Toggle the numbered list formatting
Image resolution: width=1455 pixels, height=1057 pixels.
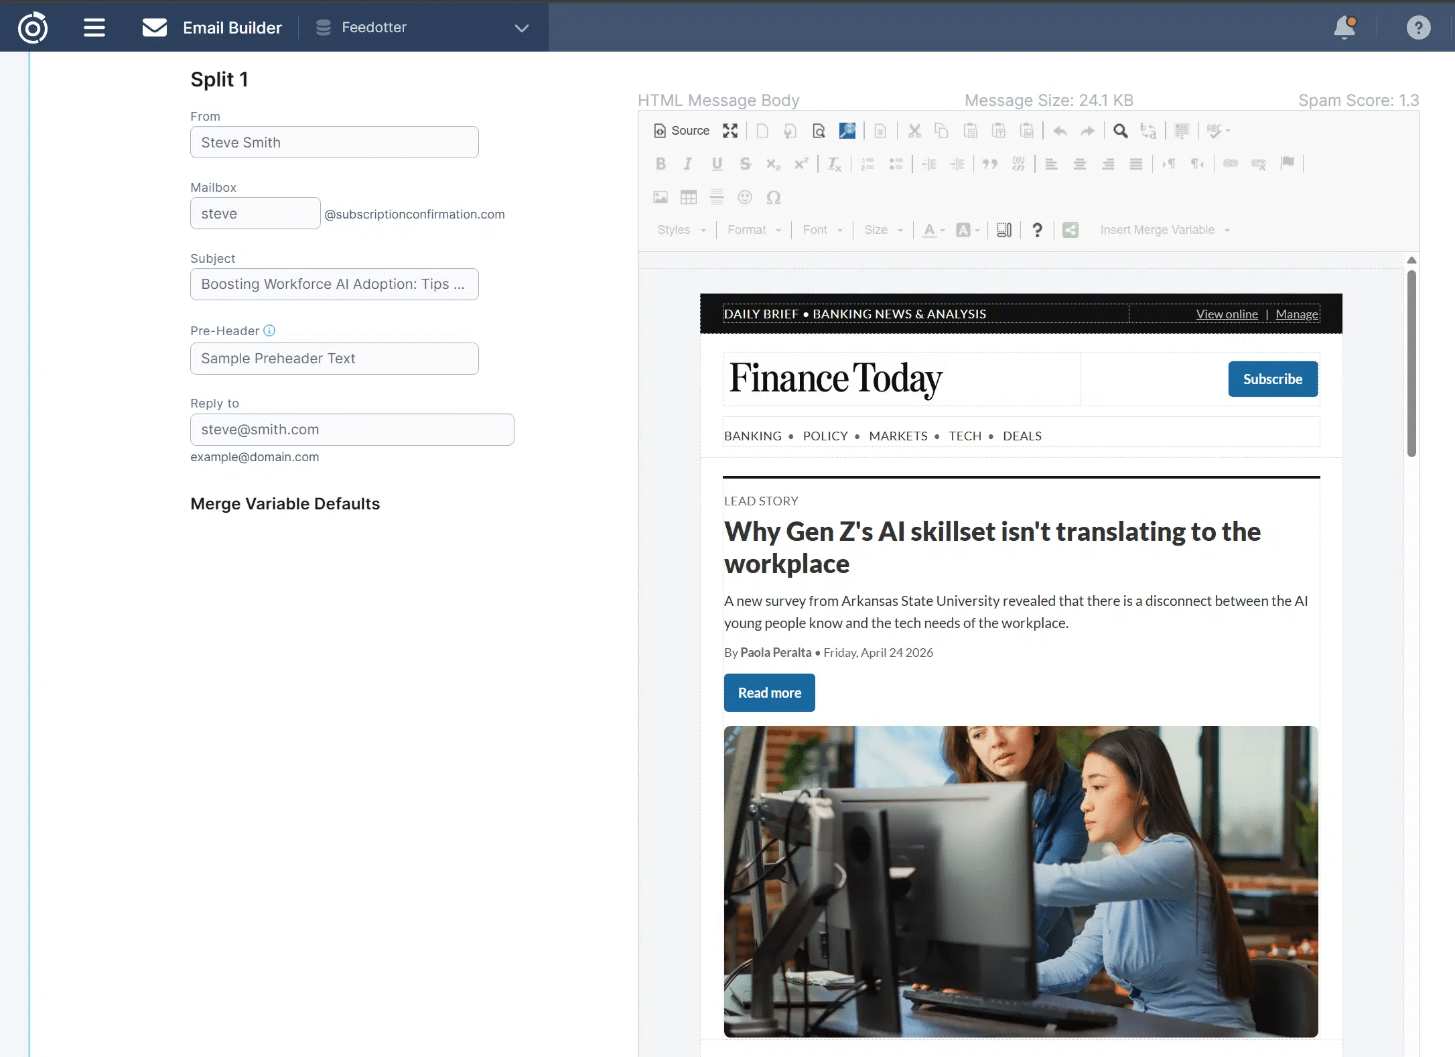[x=867, y=164]
